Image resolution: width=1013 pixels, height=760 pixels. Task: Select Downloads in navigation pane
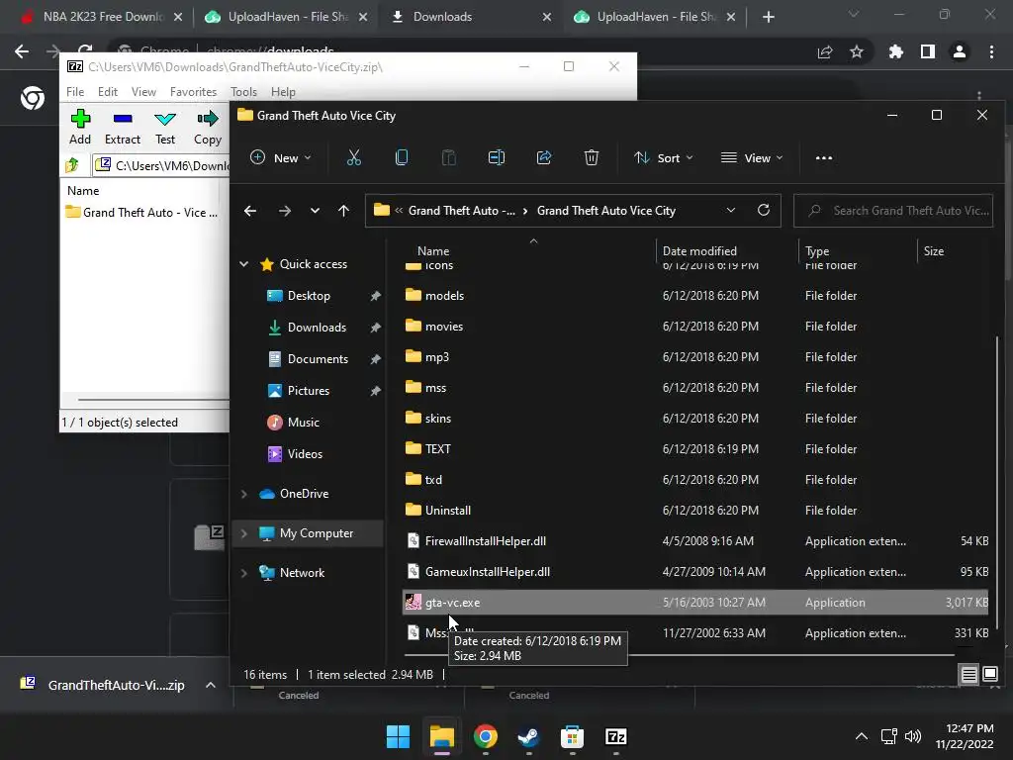click(x=317, y=327)
